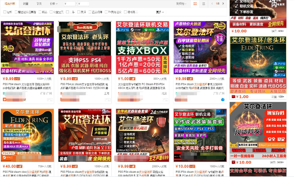Switch to list view layout
Viewport: 294px width, 177px height.
pyautogui.click(x=204, y=4)
